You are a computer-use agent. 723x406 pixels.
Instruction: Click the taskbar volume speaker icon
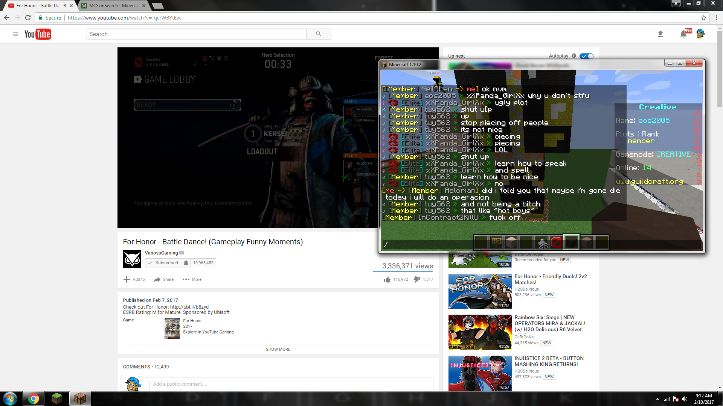(685, 399)
